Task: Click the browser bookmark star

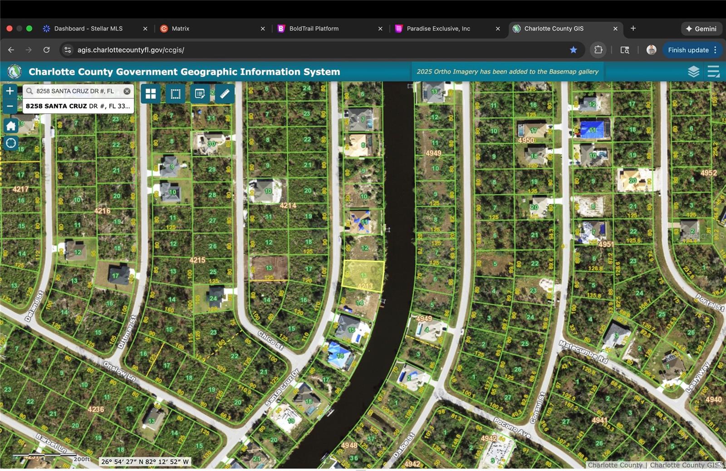Action: 574,50
